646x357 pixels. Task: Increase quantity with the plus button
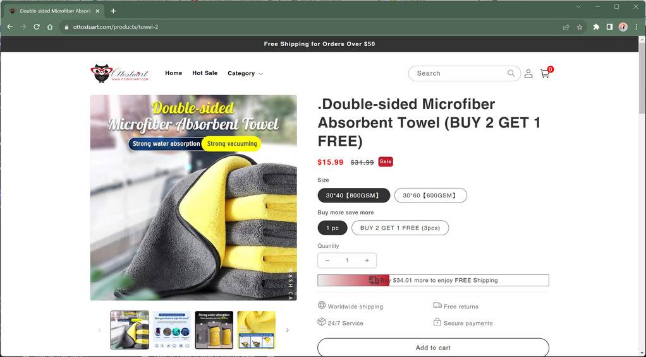tap(367, 260)
